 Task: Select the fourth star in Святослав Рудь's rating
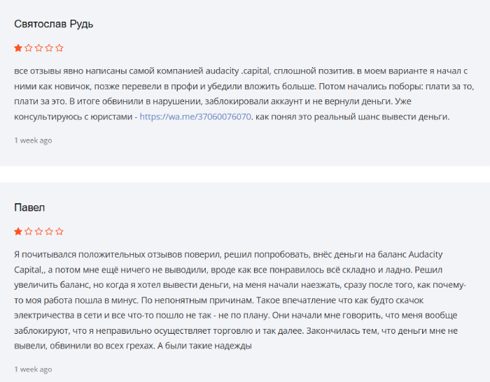tap(49, 48)
